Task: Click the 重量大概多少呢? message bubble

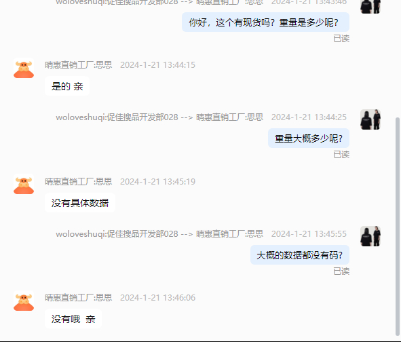Action: point(309,138)
